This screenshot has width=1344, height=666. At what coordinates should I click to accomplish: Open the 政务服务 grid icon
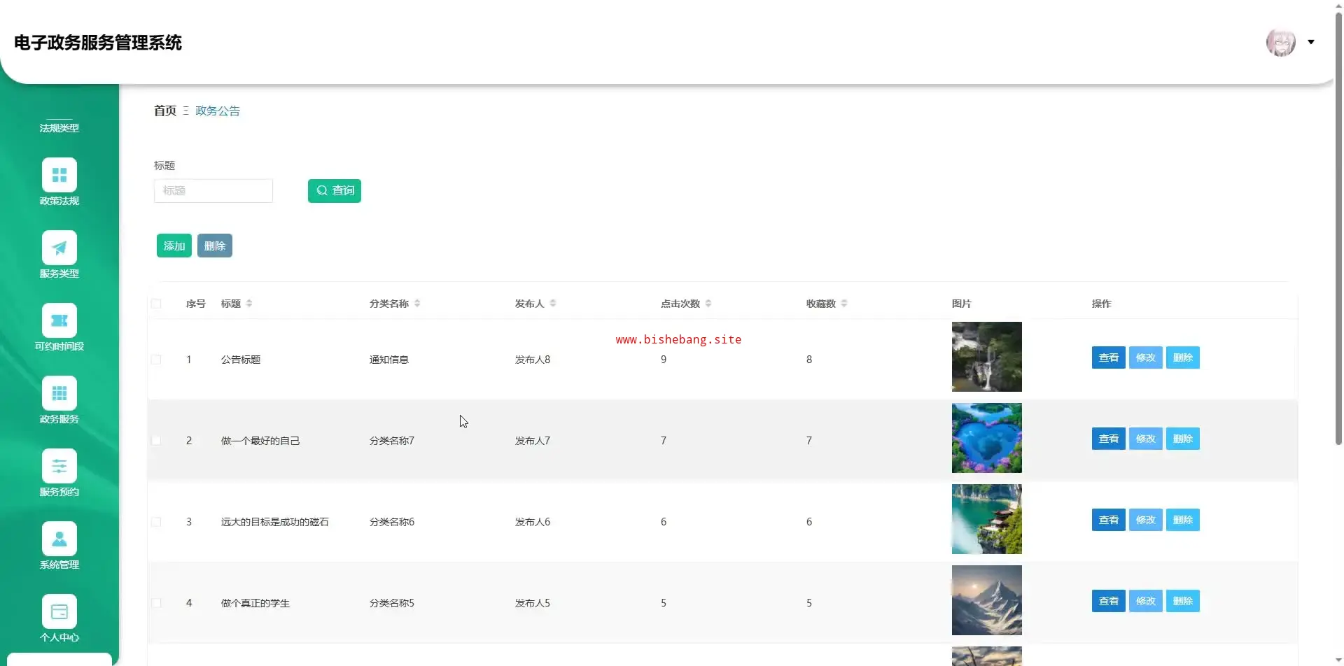click(59, 393)
